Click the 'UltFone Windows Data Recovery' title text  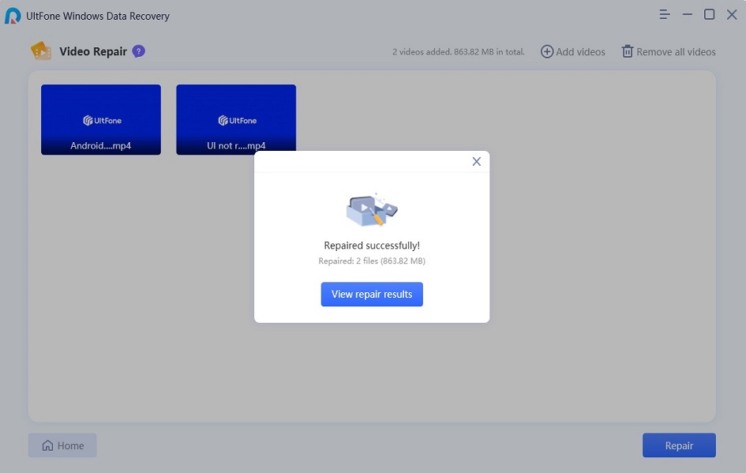point(98,16)
